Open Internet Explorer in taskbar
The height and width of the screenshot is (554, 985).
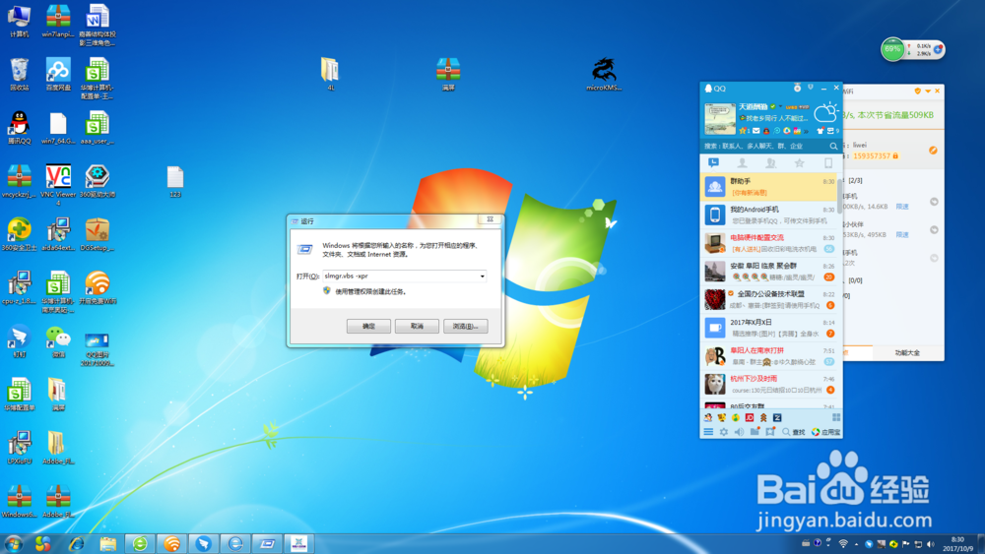click(x=76, y=543)
